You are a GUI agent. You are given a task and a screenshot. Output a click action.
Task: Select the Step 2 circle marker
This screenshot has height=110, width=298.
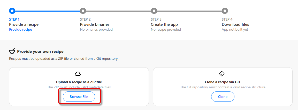tap(83, 11)
